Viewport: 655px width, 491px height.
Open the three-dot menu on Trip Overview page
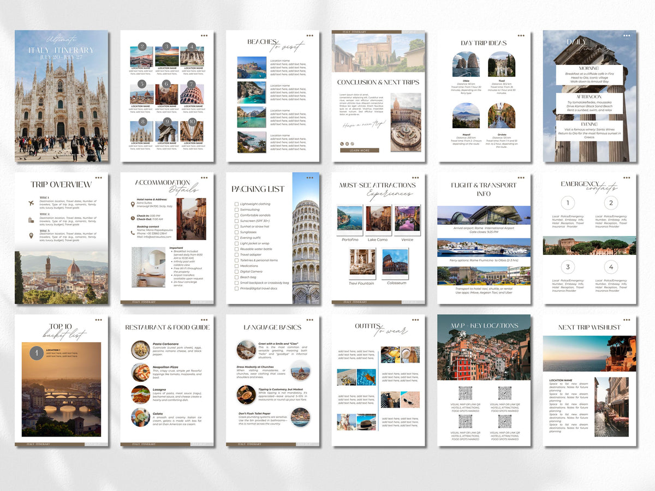(x=98, y=177)
